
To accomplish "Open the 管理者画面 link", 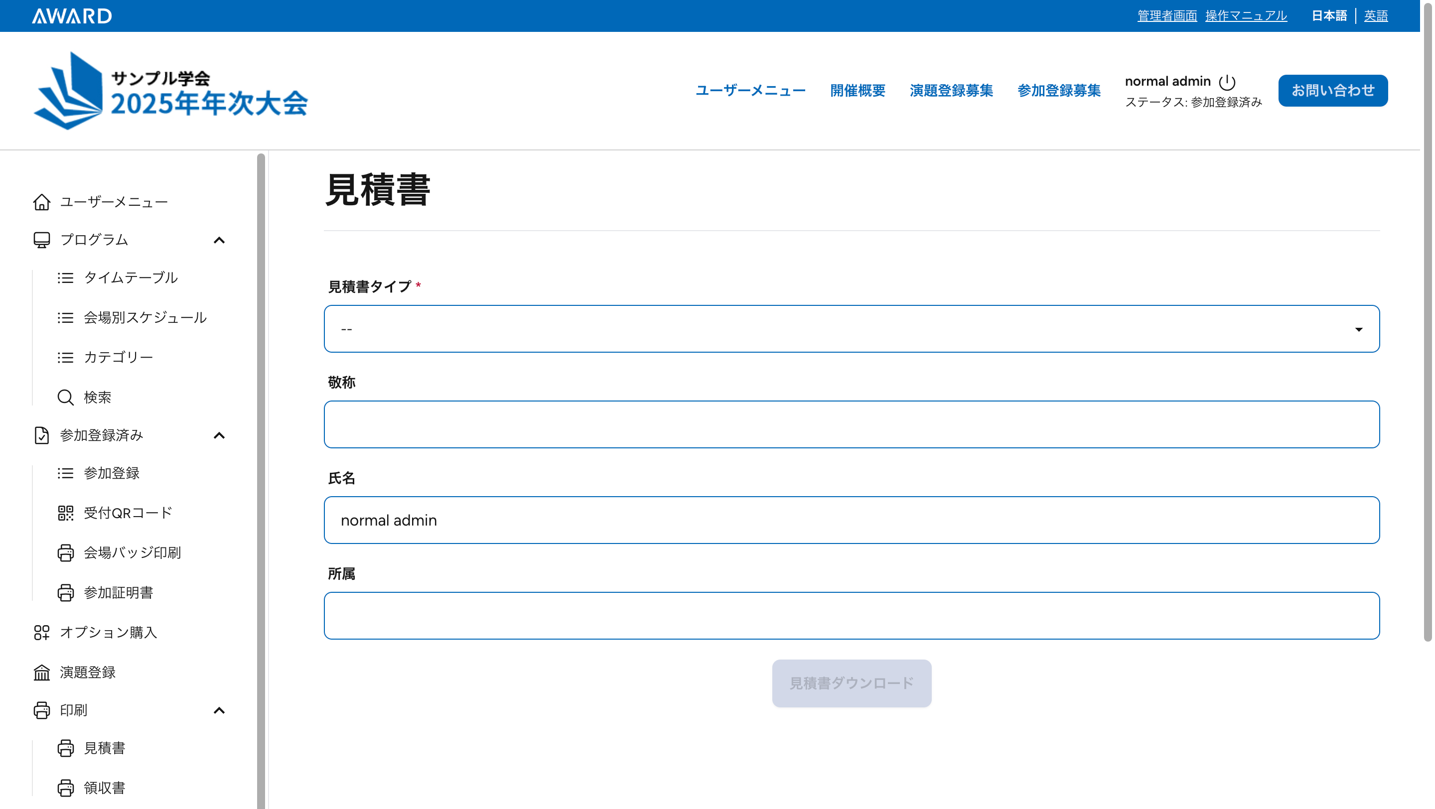I will coord(1167,16).
